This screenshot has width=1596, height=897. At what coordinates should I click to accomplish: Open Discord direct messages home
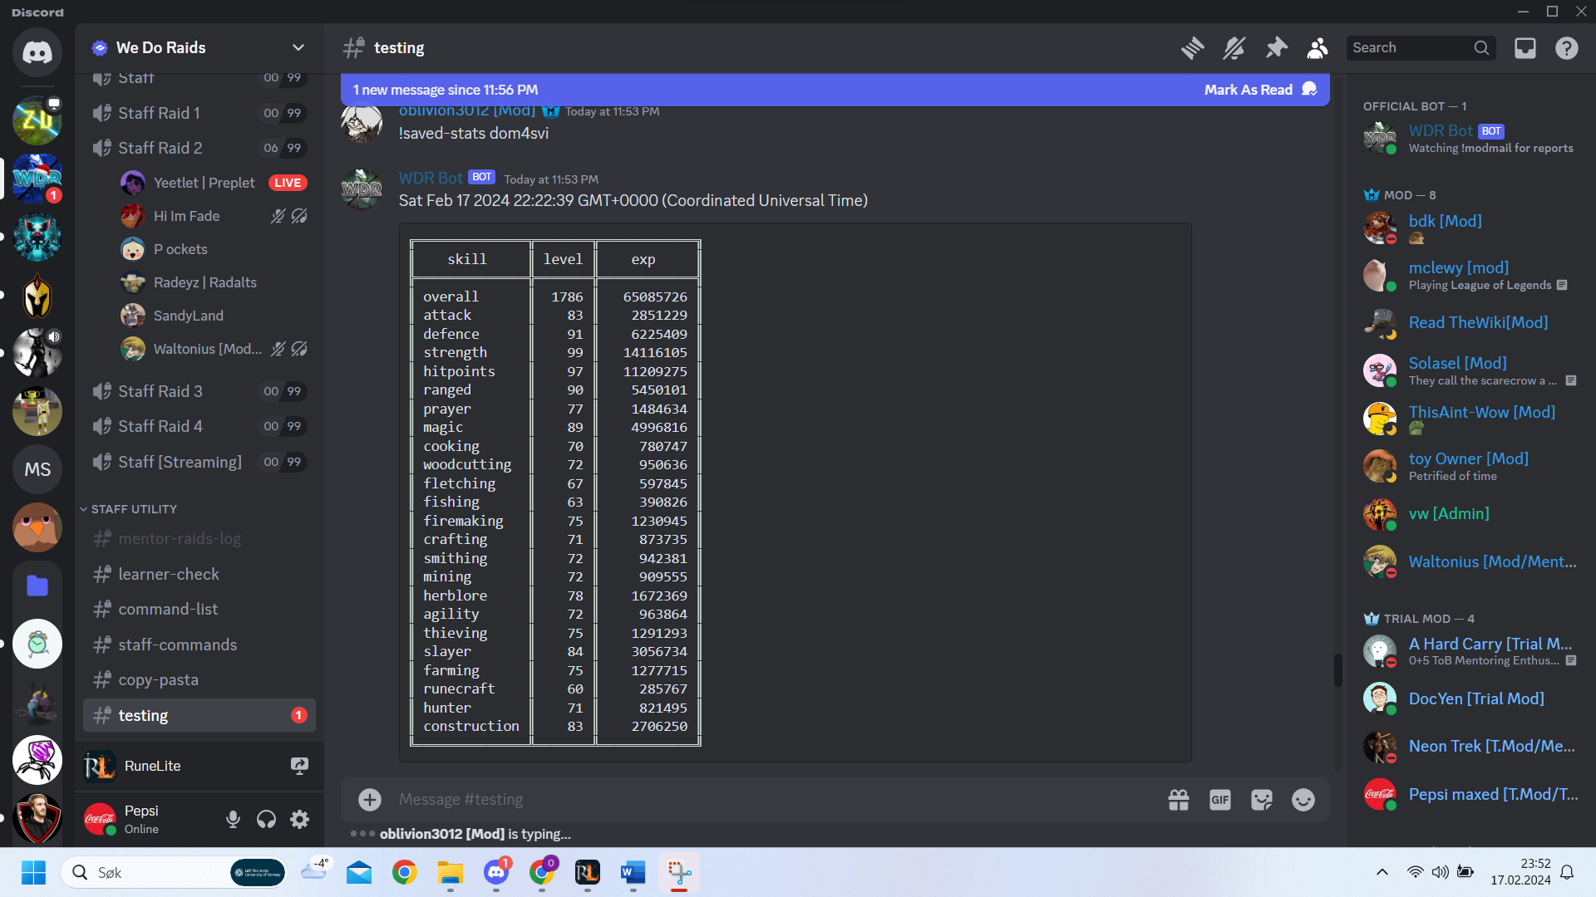tap(37, 52)
